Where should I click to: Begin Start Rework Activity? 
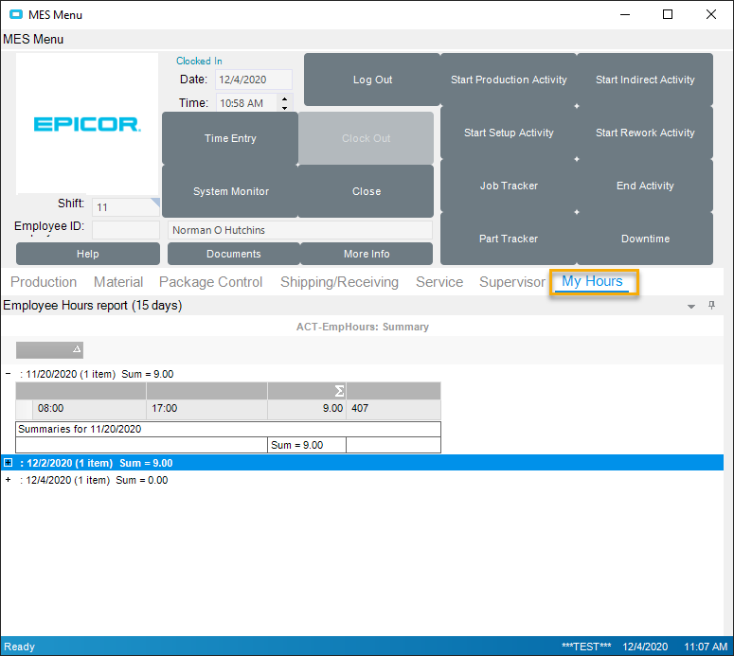pos(645,133)
